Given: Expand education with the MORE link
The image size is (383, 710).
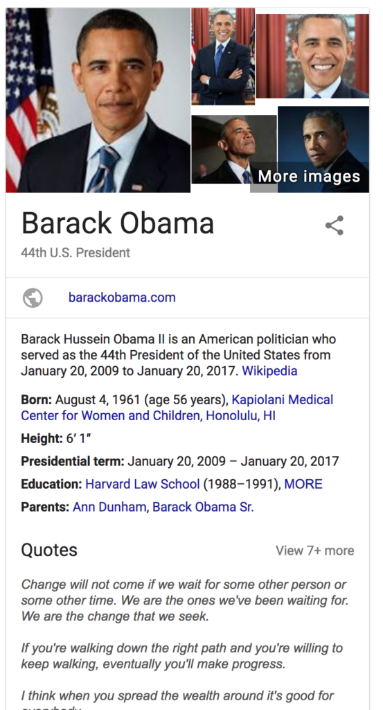Looking at the screenshot, I should coord(303,484).
